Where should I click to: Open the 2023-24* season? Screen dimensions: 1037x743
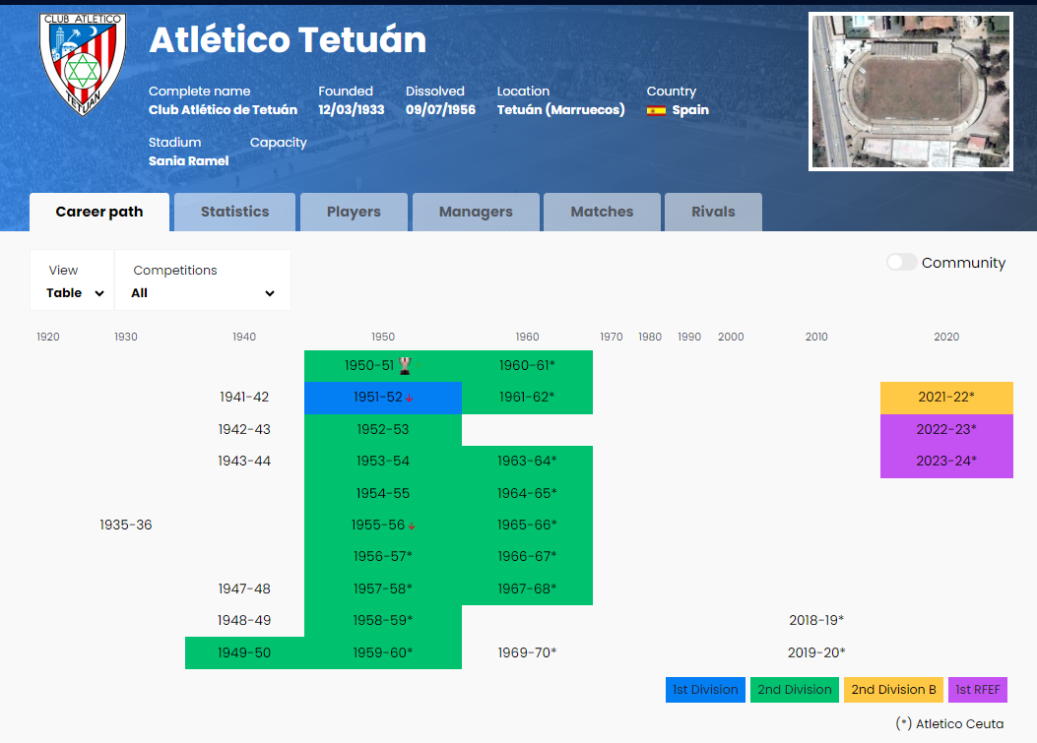pos(946,461)
